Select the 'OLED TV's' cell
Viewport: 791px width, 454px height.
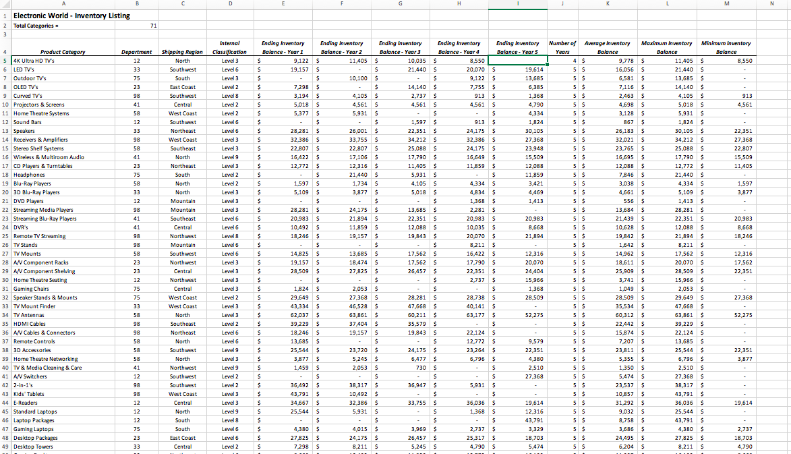pos(63,87)
